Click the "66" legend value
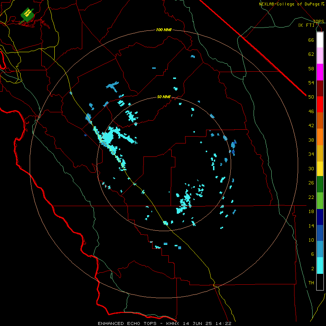This screenshot has height=326, width=326. (311, 40)
